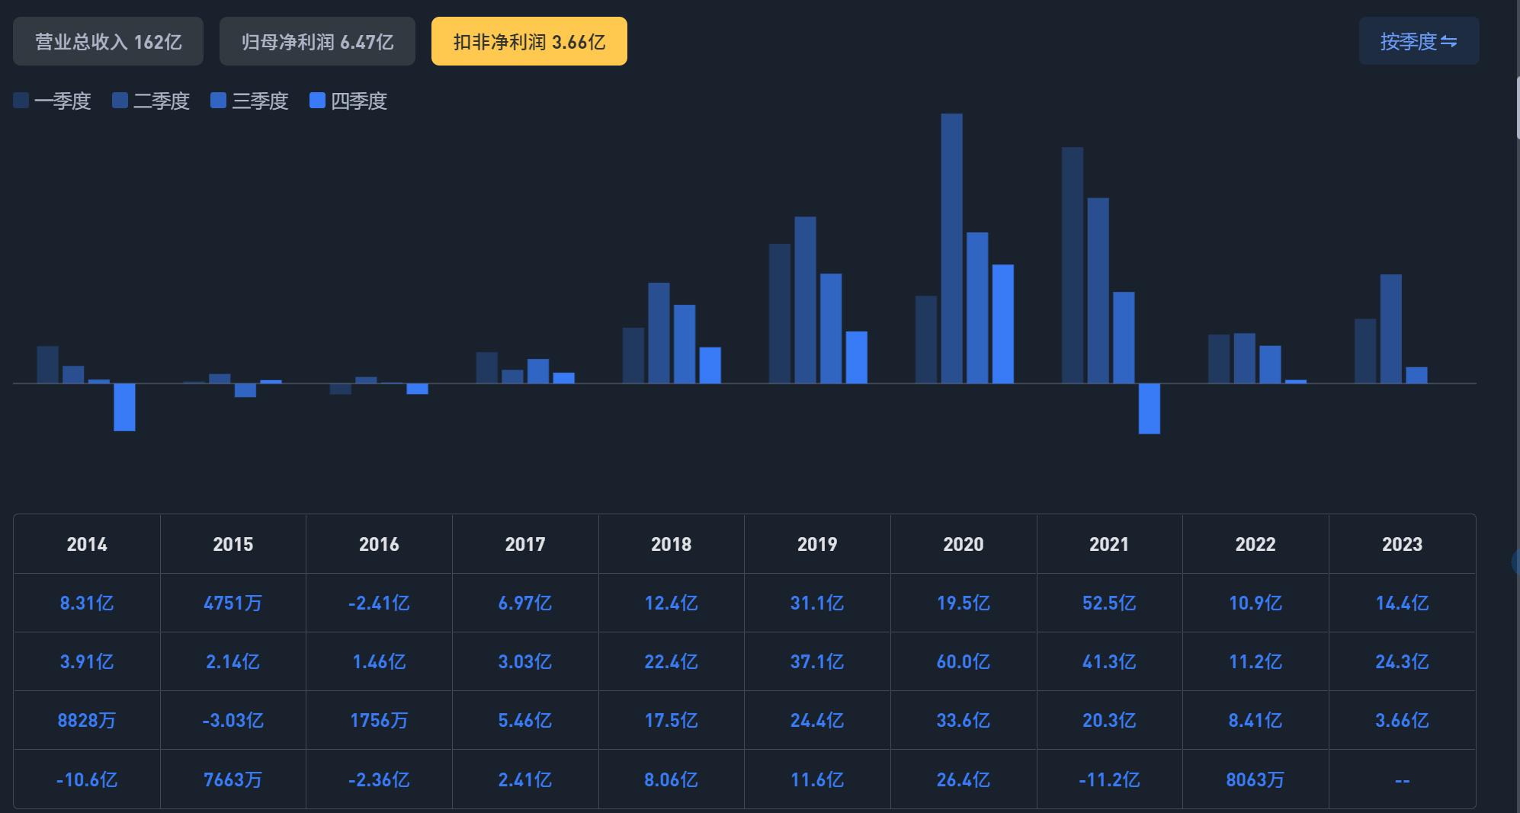The height and width of the screenshot is (813, 1520).
Task: Click the 26.4亿 cell
Action: click(x=964, y=779)
